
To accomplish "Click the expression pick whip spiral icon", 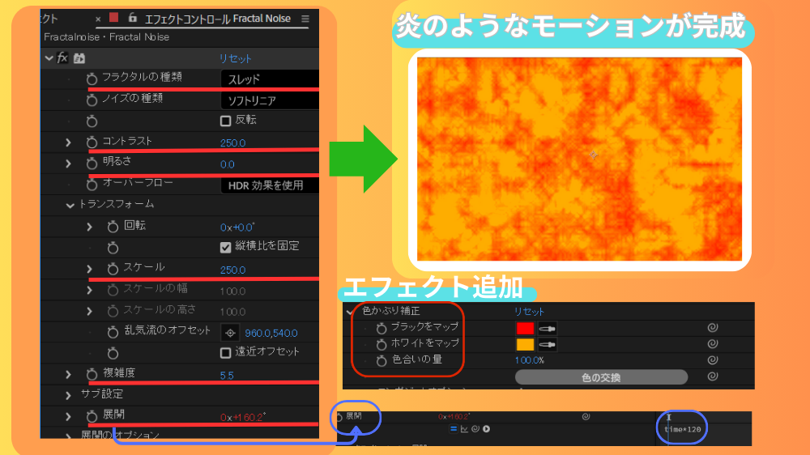I will point(477,429).
